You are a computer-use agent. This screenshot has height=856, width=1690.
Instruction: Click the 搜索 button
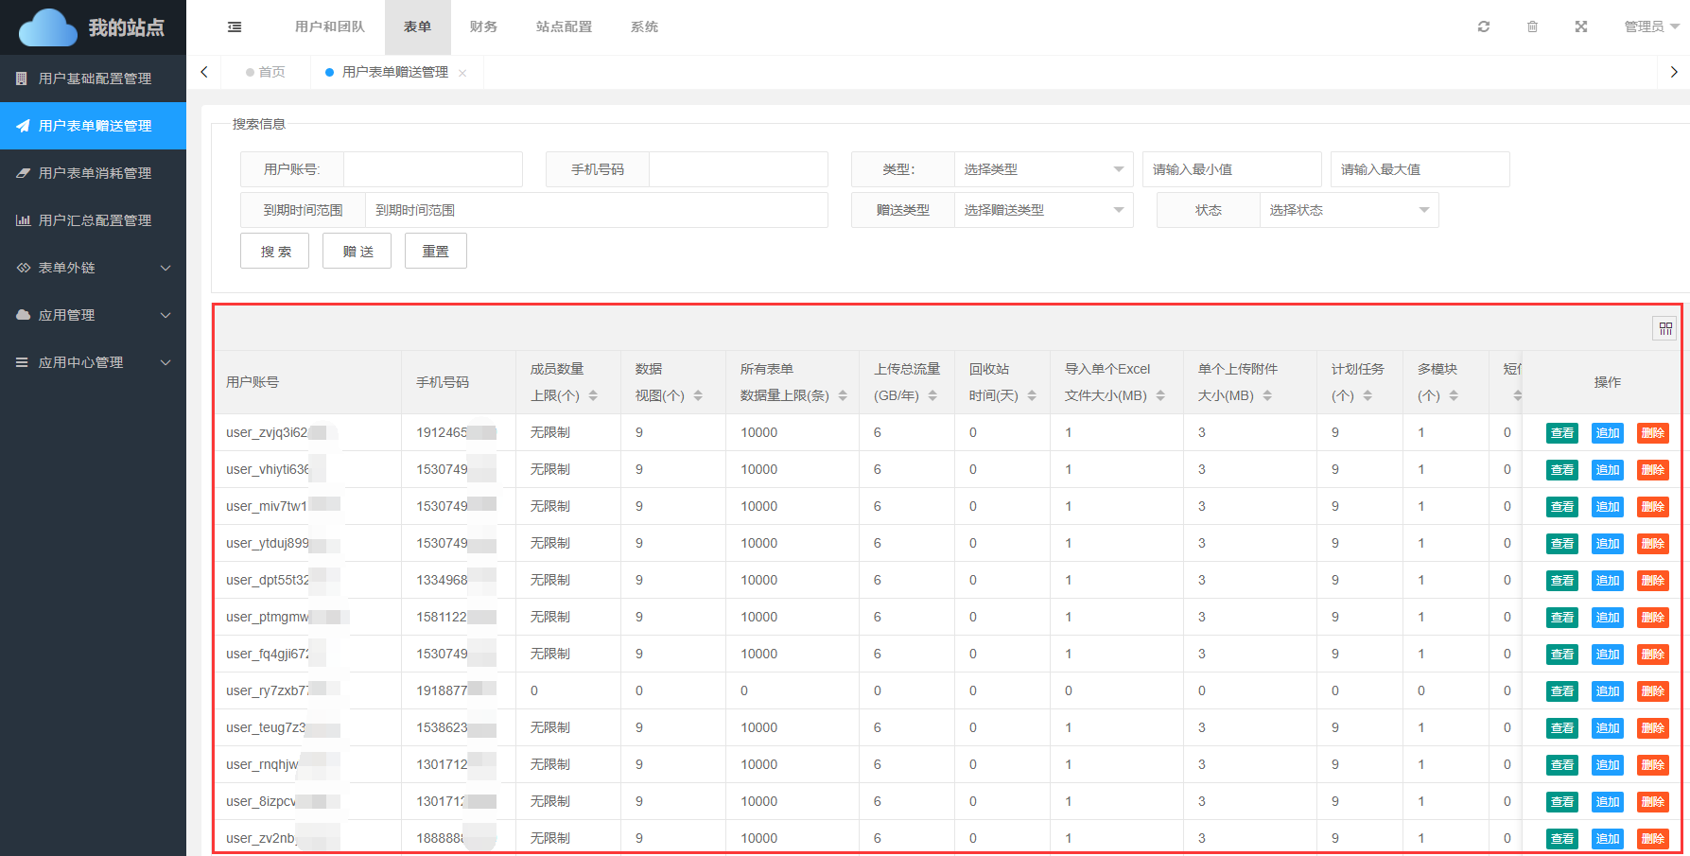point(275,252)
